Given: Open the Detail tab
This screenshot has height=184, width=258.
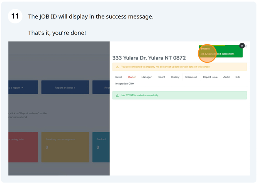Looking at the screenshot, I should [119, 77].
